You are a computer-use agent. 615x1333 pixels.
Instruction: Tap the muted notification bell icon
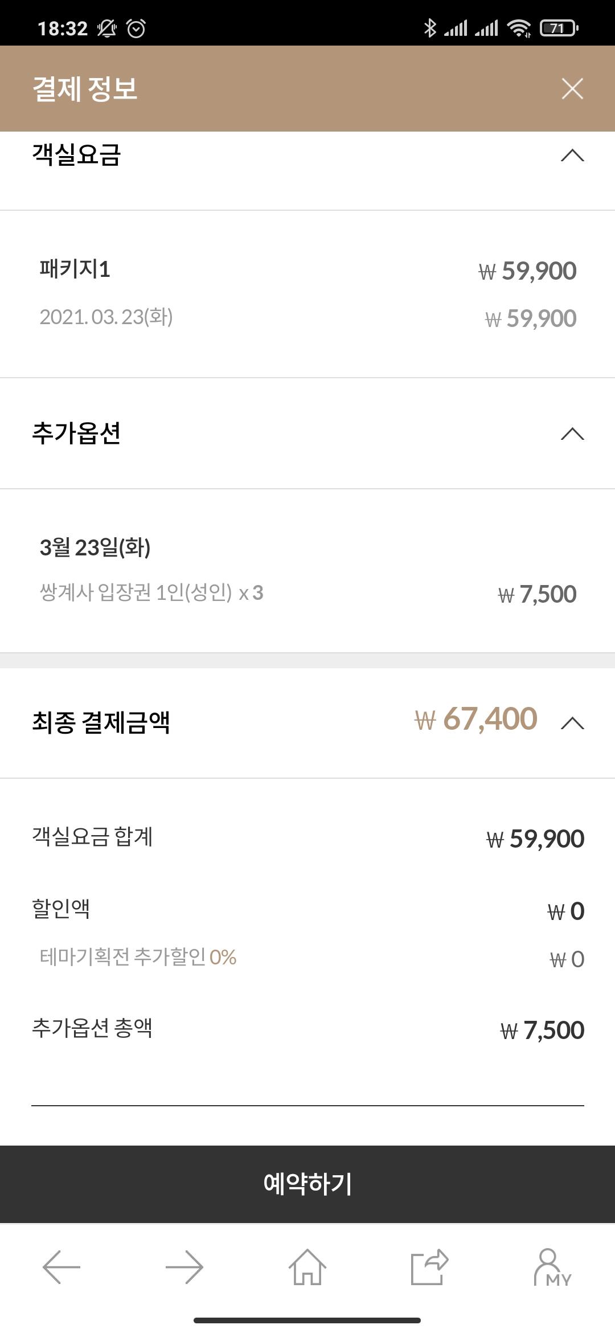click(106, 28)
